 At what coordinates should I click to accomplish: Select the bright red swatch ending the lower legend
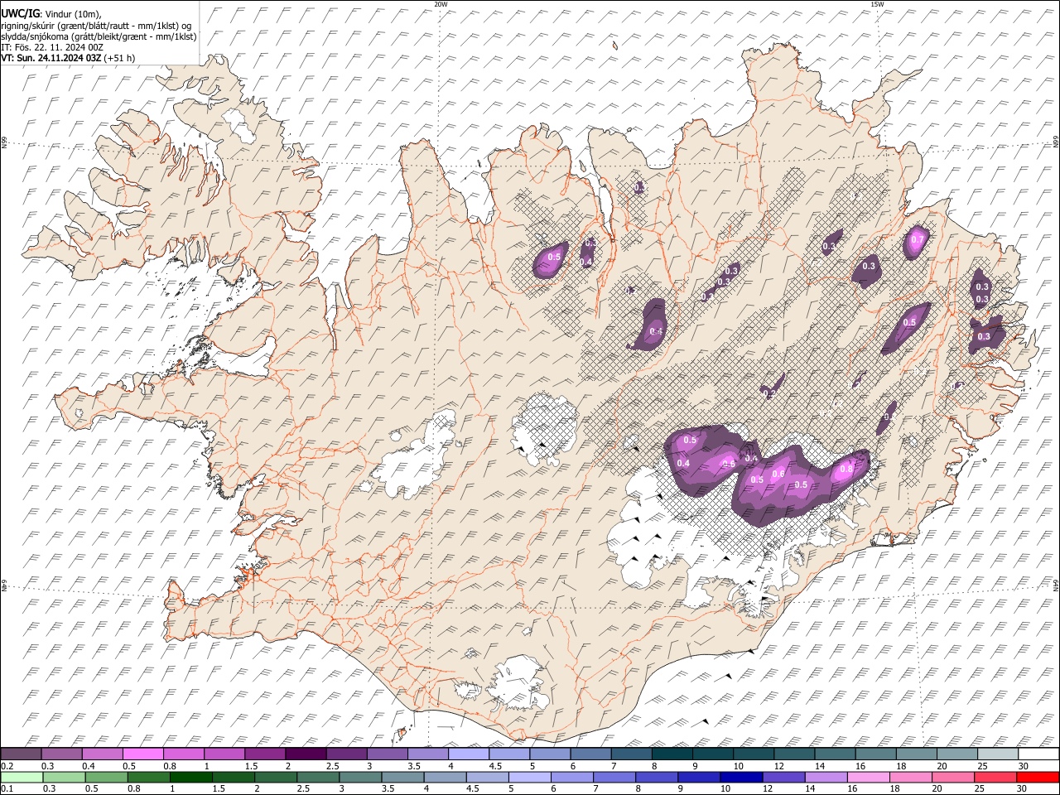[1038, 777]
